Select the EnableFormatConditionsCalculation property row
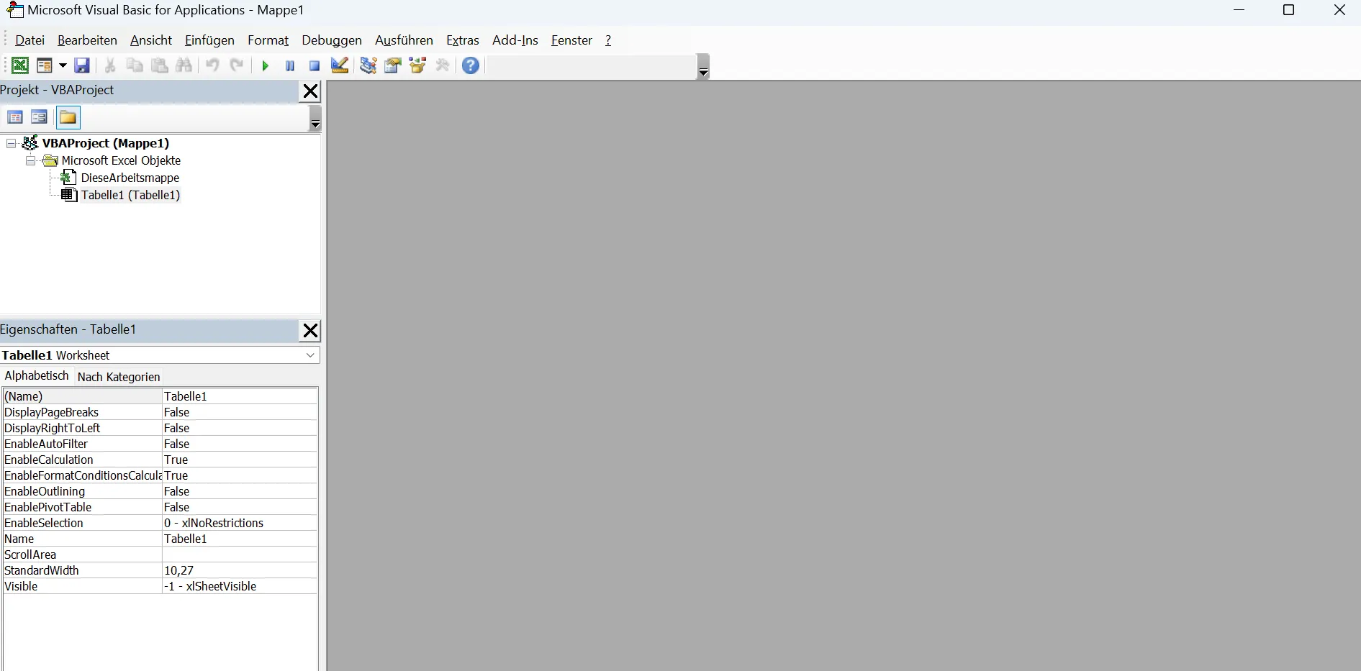 [160, 475]
